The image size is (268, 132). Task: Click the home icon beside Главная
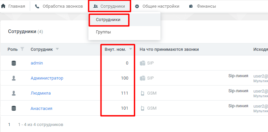click(x=3, y=6)
